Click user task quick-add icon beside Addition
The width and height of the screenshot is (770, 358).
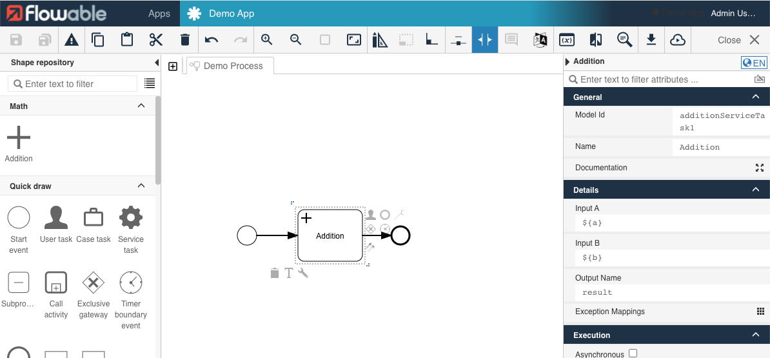pos(371,215)
